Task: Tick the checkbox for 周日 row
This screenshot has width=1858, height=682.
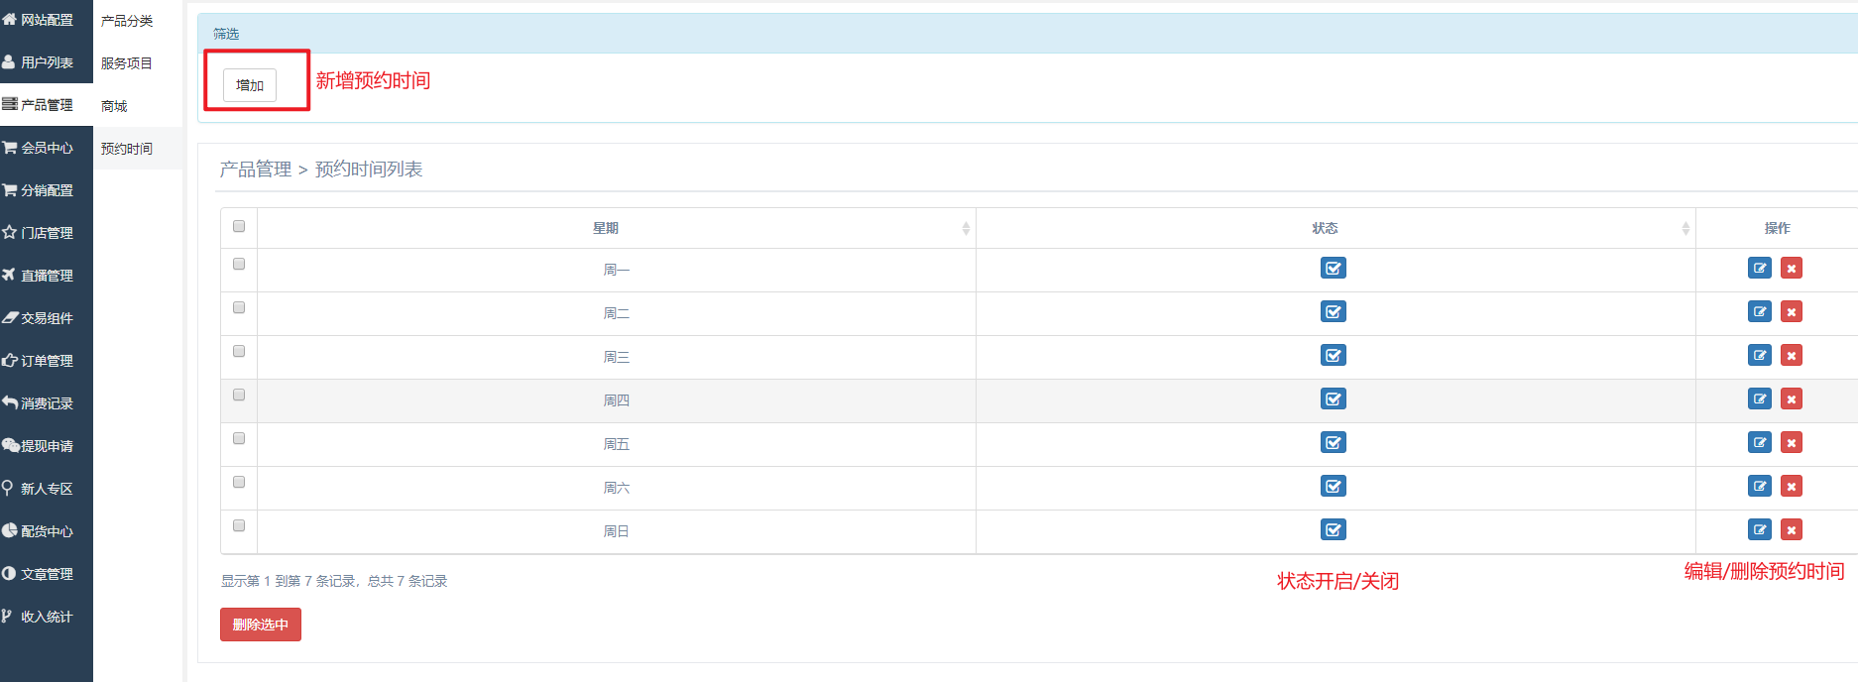Action: pos(239,525)
